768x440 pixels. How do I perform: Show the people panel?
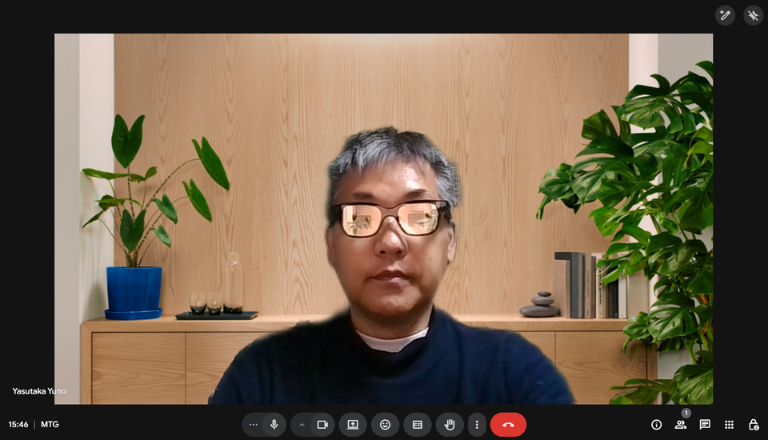[x=681, y=425]
